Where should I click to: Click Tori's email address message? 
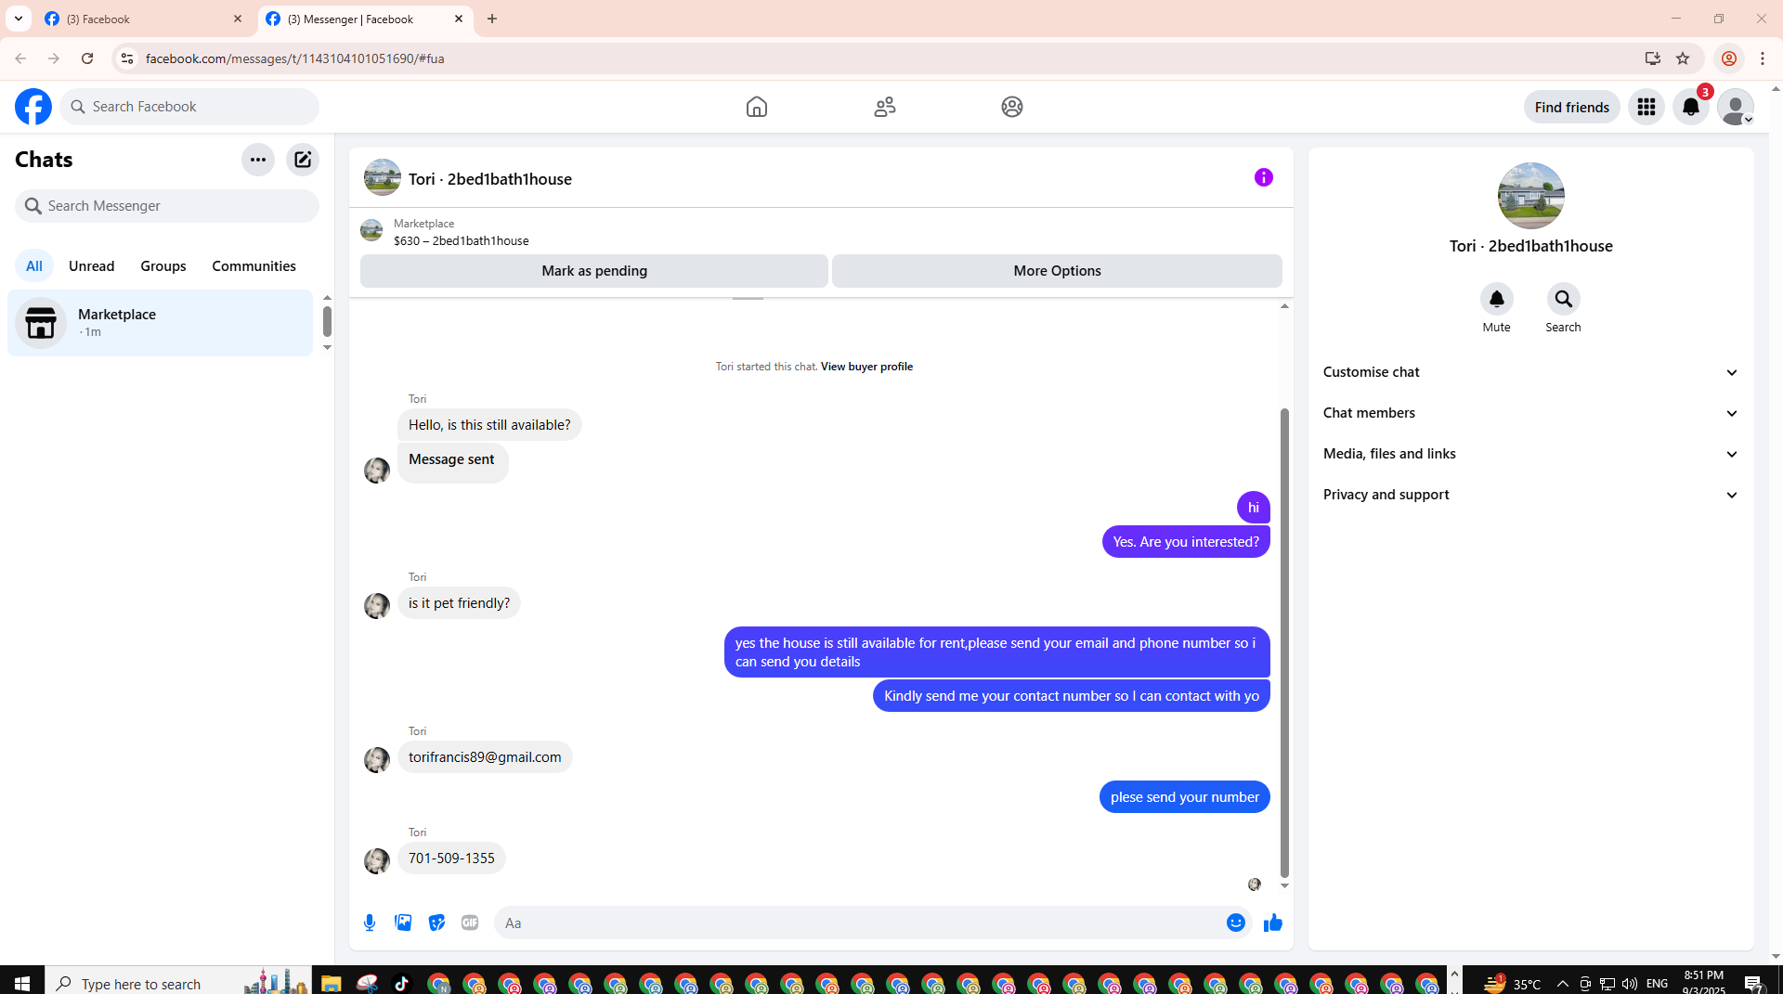tap(485, 757)
